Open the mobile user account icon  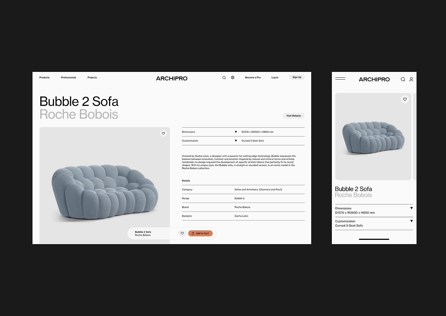tap(411, 79)
